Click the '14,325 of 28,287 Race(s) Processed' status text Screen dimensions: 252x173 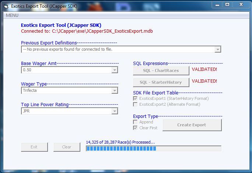[120, 142]
